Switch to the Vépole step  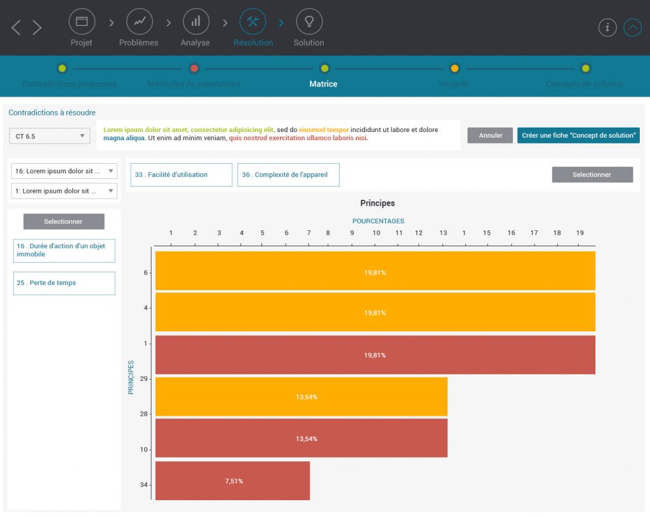(453, 84)
